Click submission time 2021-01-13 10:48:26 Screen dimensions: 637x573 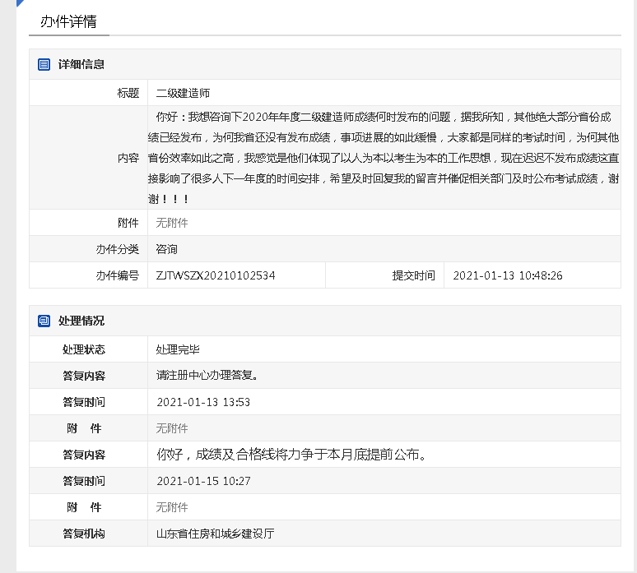click(x=508, y=275)
